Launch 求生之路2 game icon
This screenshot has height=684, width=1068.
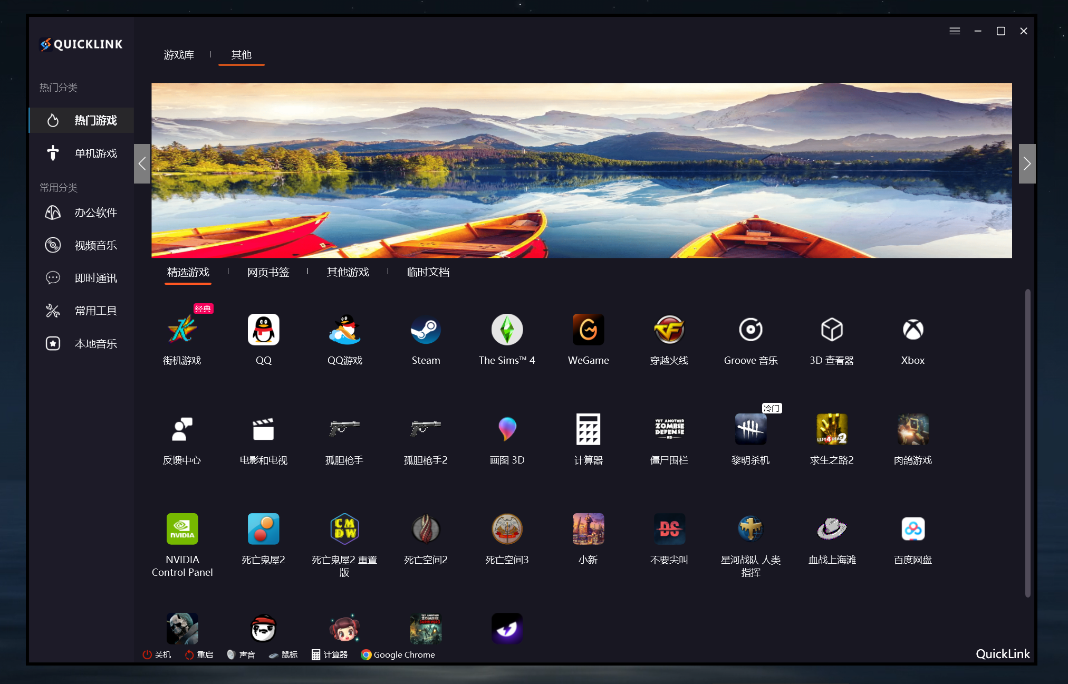pos(831,429)
